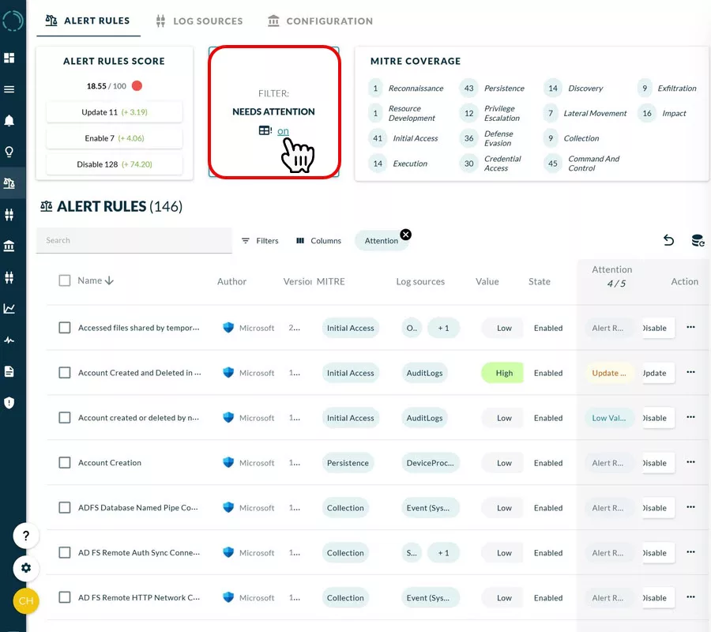Image resolution: width=711 pixels, height=632 pixels.
Task: Check the AD FS Remote Auth Sync row
Action: pyautogui.click(x=65, y=553)
